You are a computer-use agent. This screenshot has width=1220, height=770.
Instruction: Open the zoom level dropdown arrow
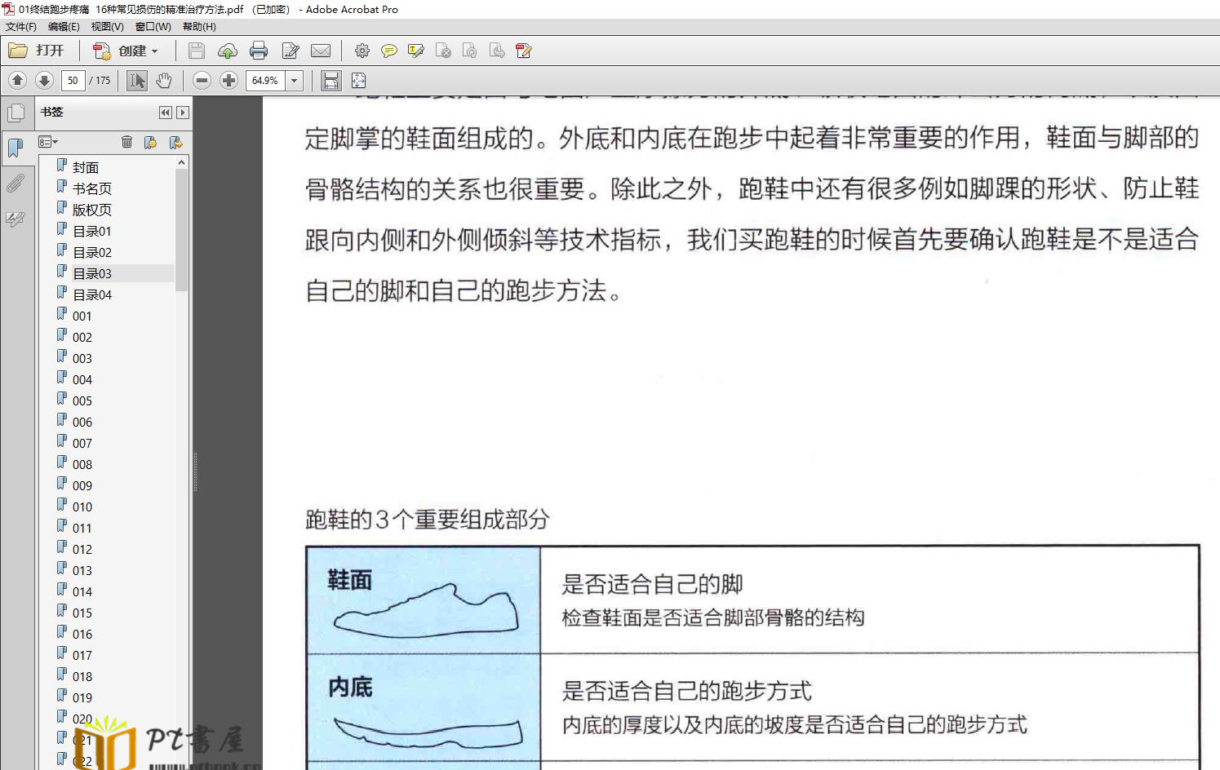[295, 80]
